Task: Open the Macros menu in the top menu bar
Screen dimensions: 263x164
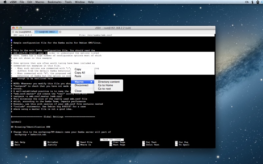Action: [40, 2]
